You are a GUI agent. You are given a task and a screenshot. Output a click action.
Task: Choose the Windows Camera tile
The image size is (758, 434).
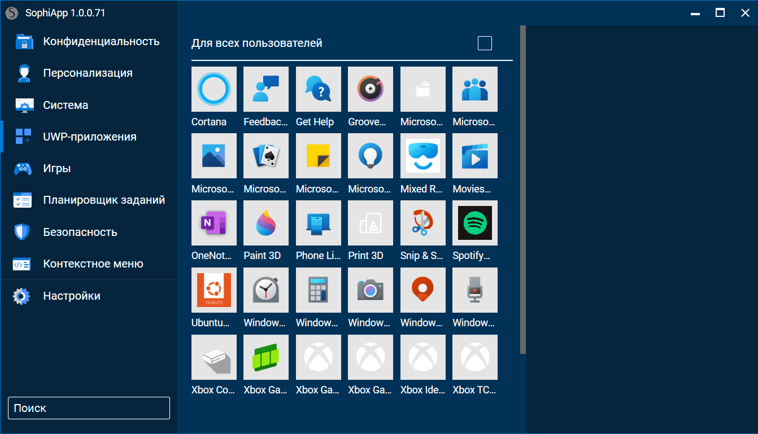click(371, 290)
